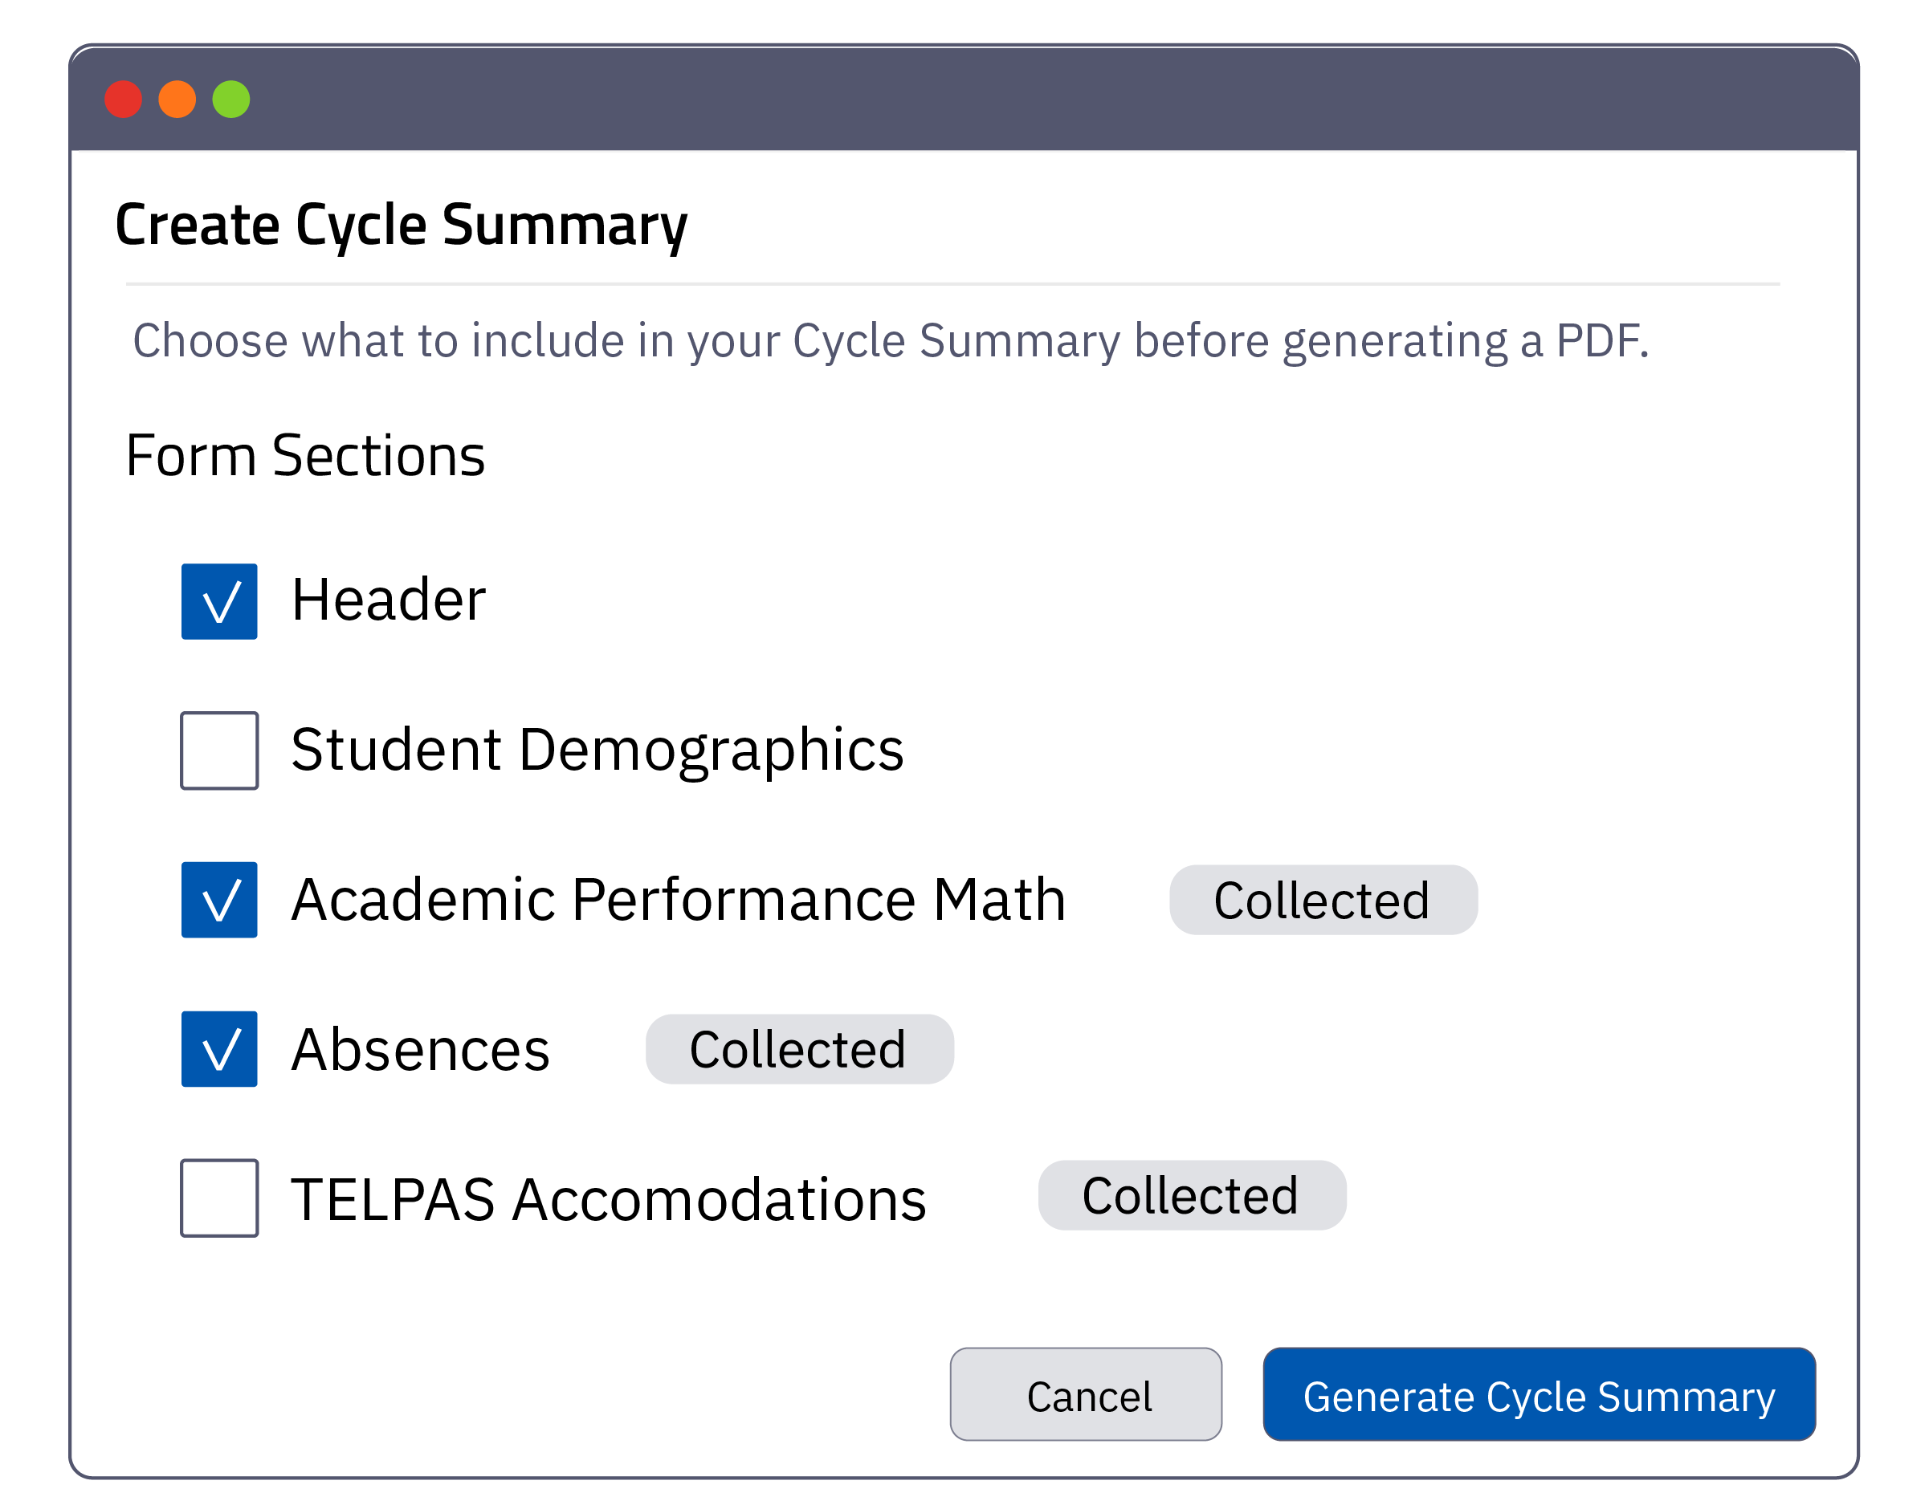Click Collected badge beside Academic Performance Math
1929x1505 pixels.
click(x=1322, y=901)
